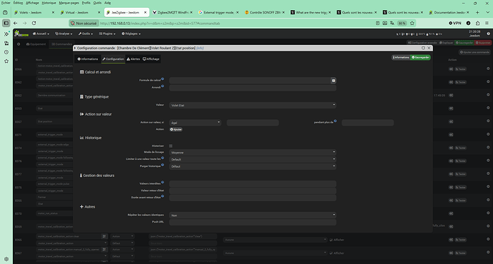Viewport: 493px width, 264px height.
Task: Open the browser AI sidebar icon at top left
Action: coord(6,34)
